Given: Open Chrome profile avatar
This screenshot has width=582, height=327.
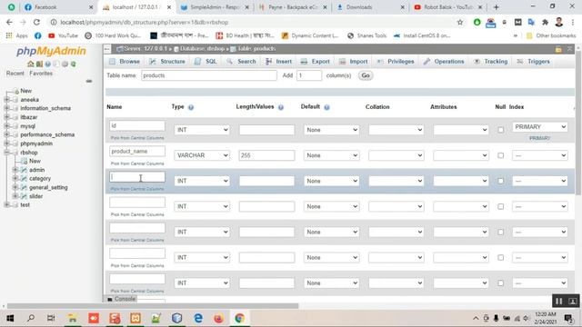Looking at the screenshot, I should point(559,22).
